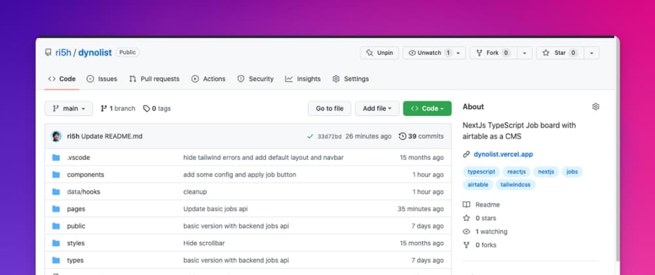View the 0 tags listing
The width and height of the screenshot is (655, 275).
(x=157, y=109)
